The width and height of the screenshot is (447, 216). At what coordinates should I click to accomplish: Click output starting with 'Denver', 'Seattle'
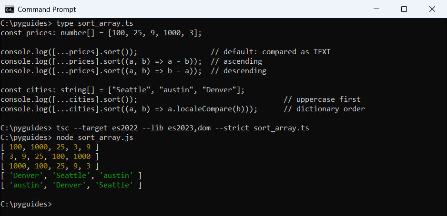(71, 175)
